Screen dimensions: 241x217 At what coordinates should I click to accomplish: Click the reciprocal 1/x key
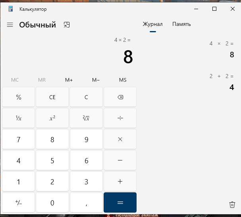18,118
